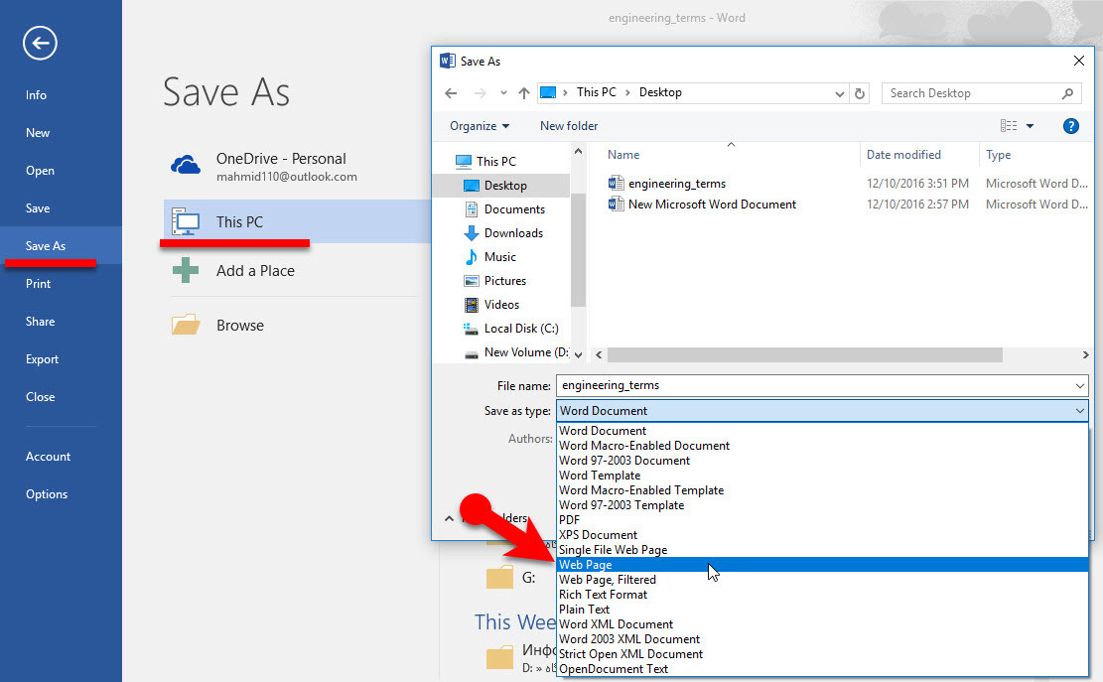Screen dimensions: 1103x682
Task: Open the Options backstage item
Action: (47, 494)
